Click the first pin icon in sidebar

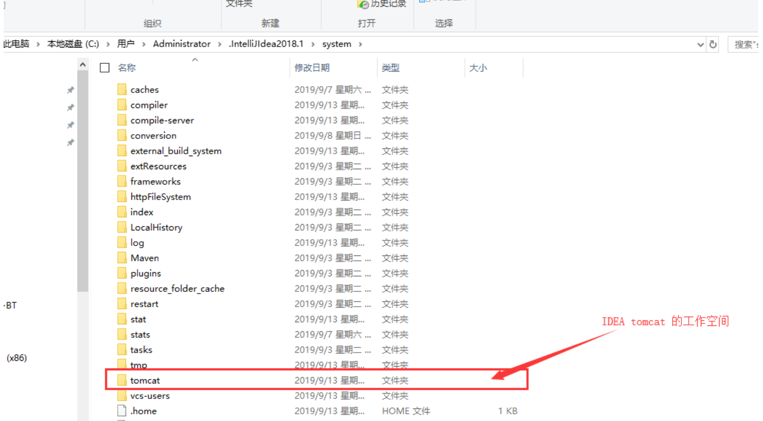click(x=70, y=90)
